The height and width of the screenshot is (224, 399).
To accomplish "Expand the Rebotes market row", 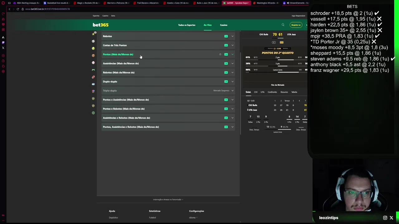I will pyautogui.click(x=168, y=36).
